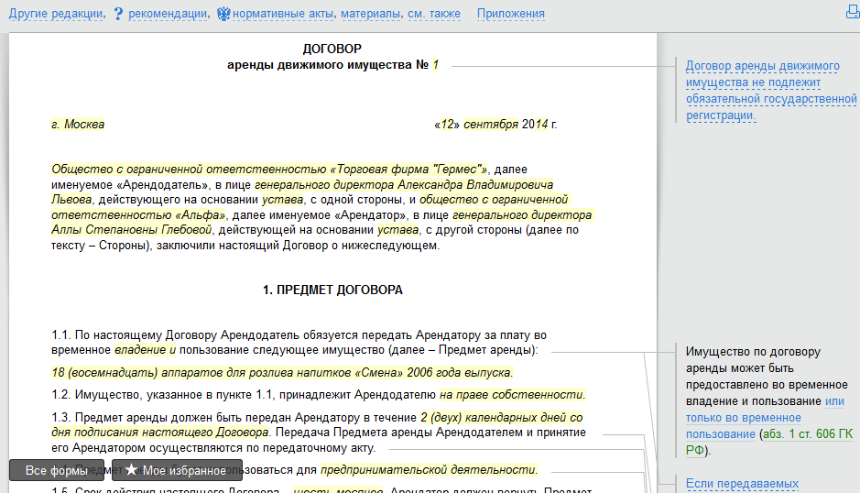Open the рекомендации link
The height and width of the screenshot is (493, 860).
coord(168,14)
